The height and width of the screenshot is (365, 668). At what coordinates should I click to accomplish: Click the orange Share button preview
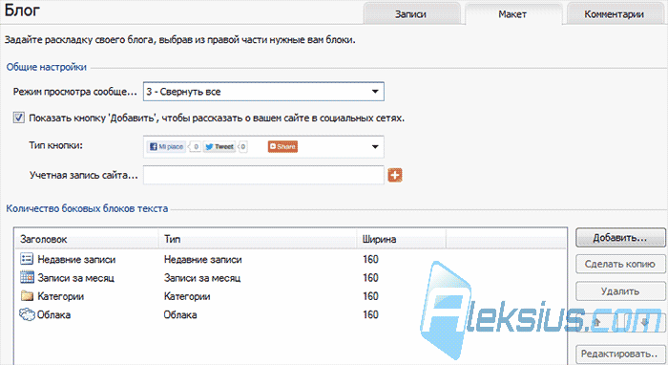(x=282, y=147)
